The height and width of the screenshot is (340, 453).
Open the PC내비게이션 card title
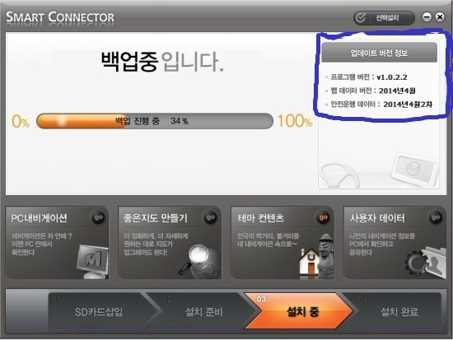39,218
